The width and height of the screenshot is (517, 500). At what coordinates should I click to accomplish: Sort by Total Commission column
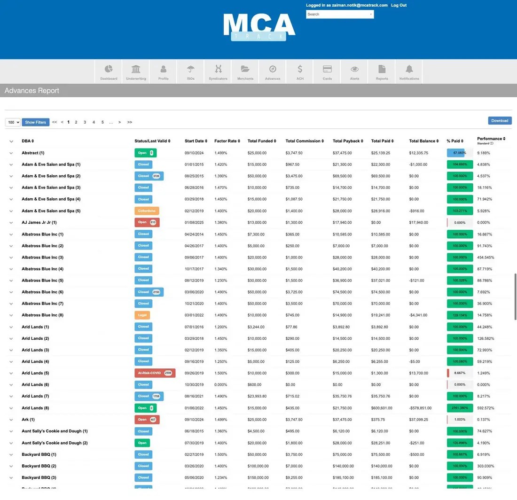[x=305, y=141]
